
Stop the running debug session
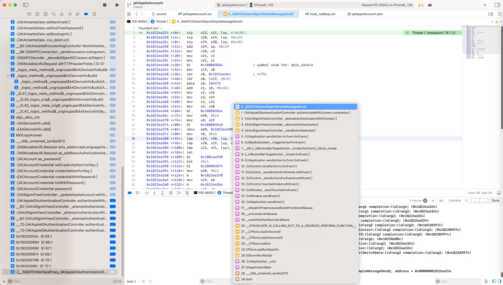click(105, 5)
